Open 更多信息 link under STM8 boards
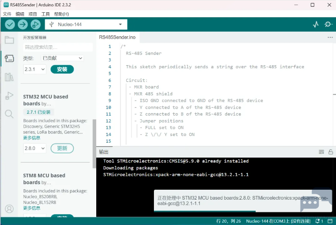 32,208
